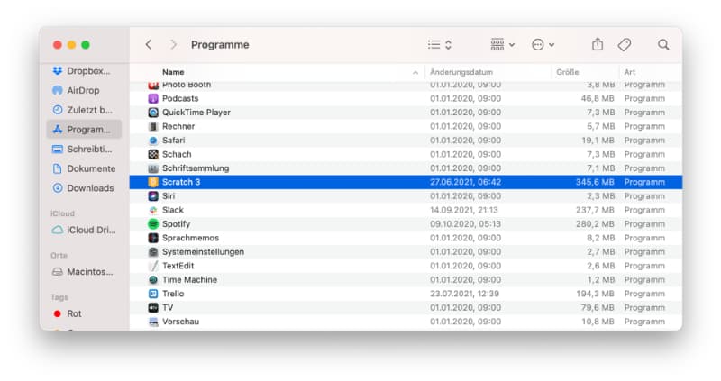Click the size value 345,6 MB
Image resolution: width=721 pixels, height=381 pixels.
pyautogui.click(x=595, y=182)
